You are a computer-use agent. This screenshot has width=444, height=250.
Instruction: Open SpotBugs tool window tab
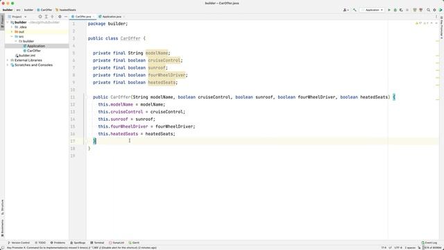pyautogui.click(x=78, y=243)
